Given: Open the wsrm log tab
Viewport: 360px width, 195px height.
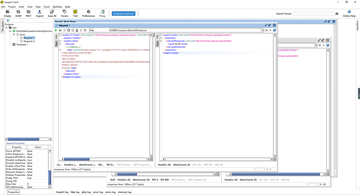Looking at the screenshot, I should point(110,192).
